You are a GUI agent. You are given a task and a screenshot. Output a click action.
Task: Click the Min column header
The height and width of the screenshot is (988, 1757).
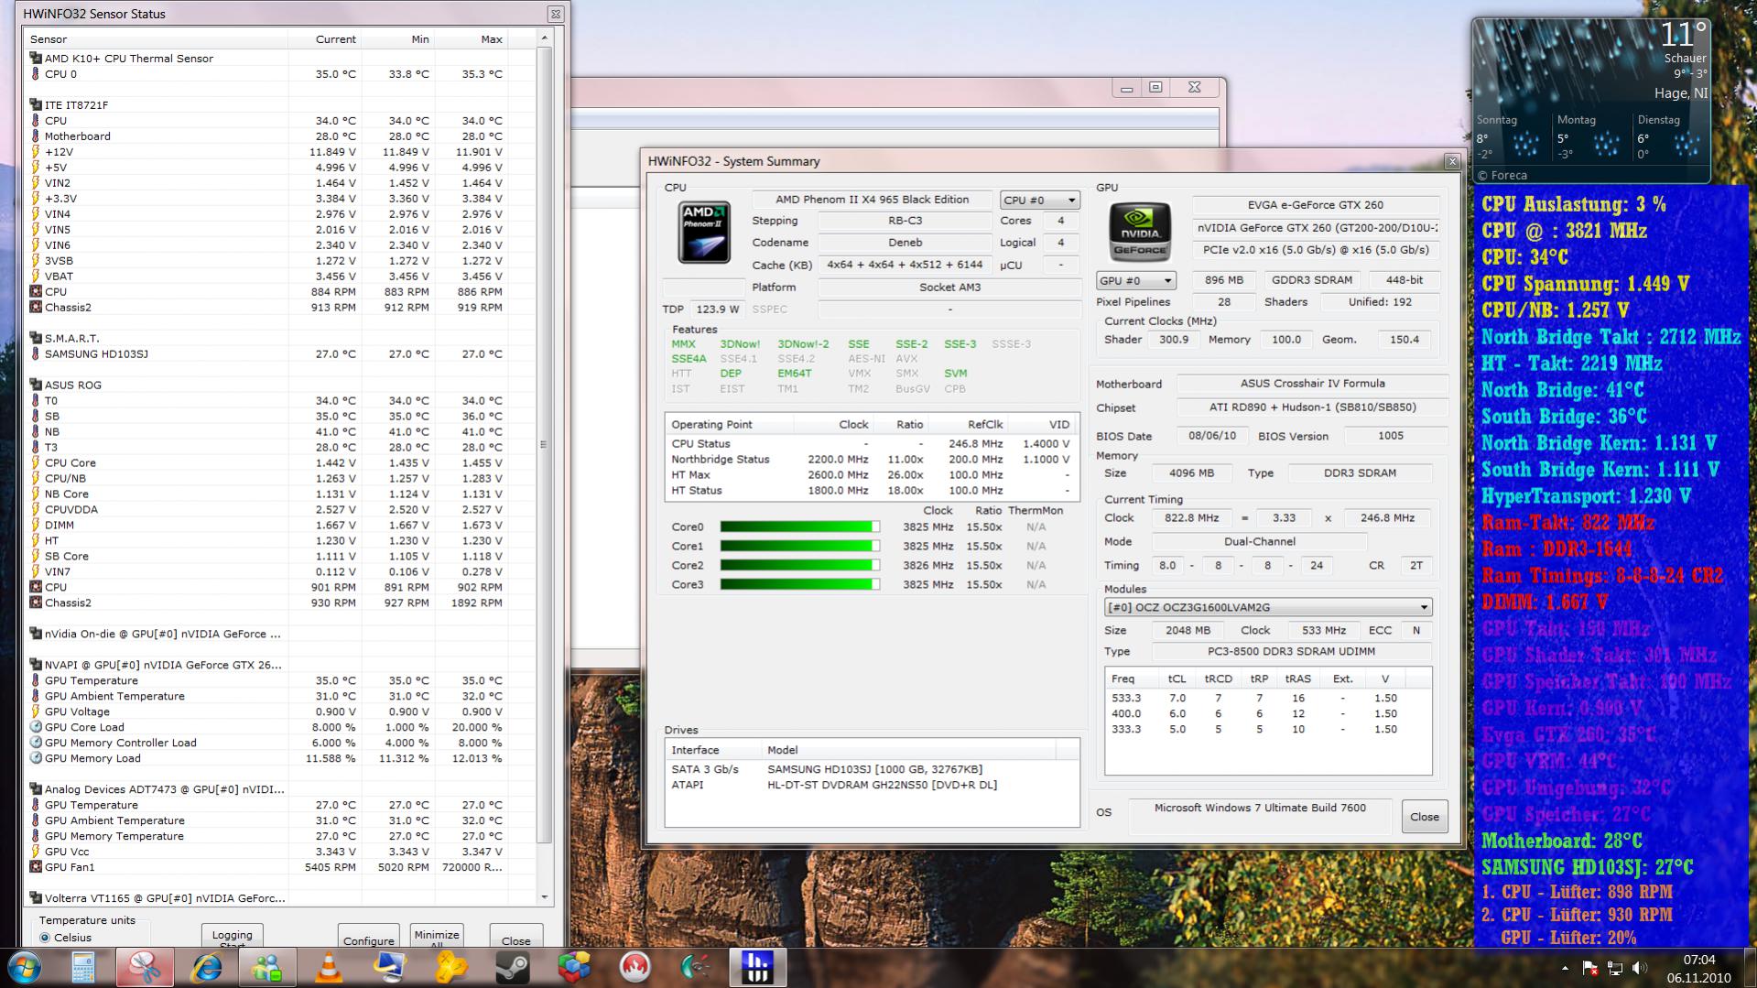(x=397, y=39)
